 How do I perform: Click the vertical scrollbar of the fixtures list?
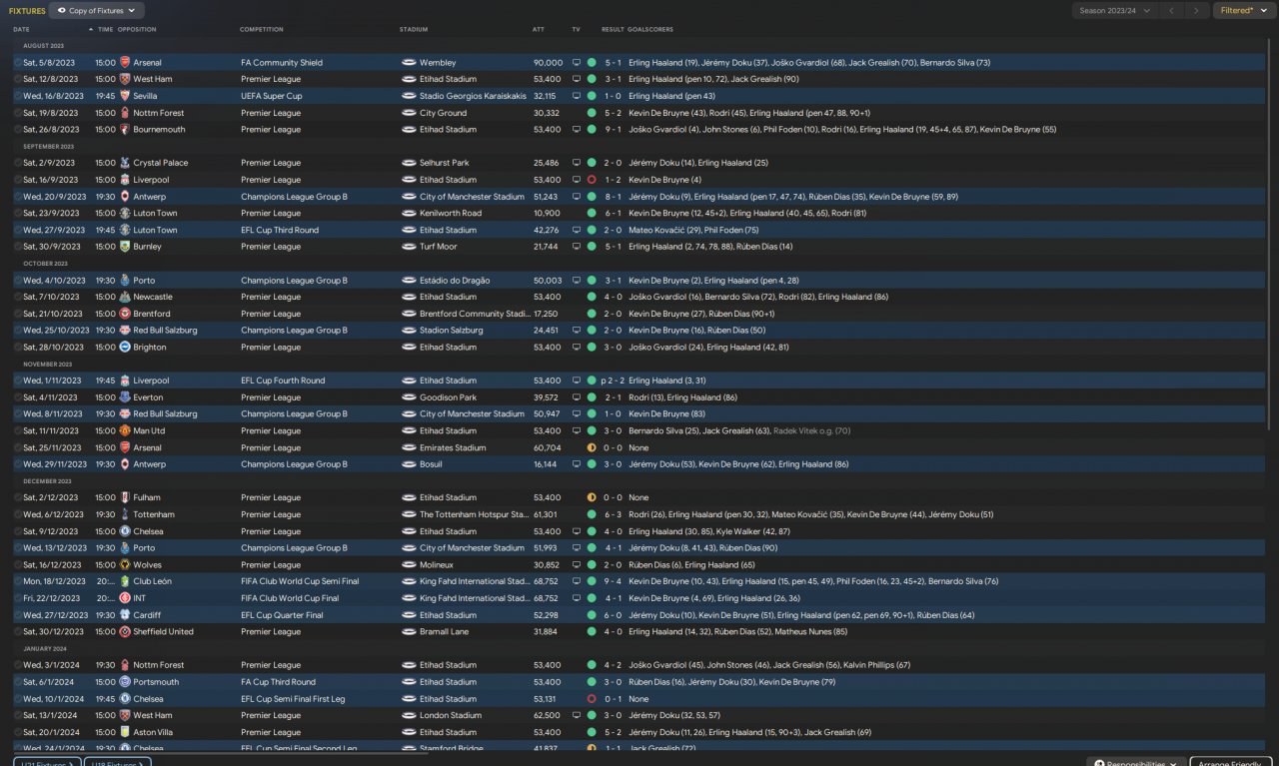pyautogui.click(x=1271, y=235)
